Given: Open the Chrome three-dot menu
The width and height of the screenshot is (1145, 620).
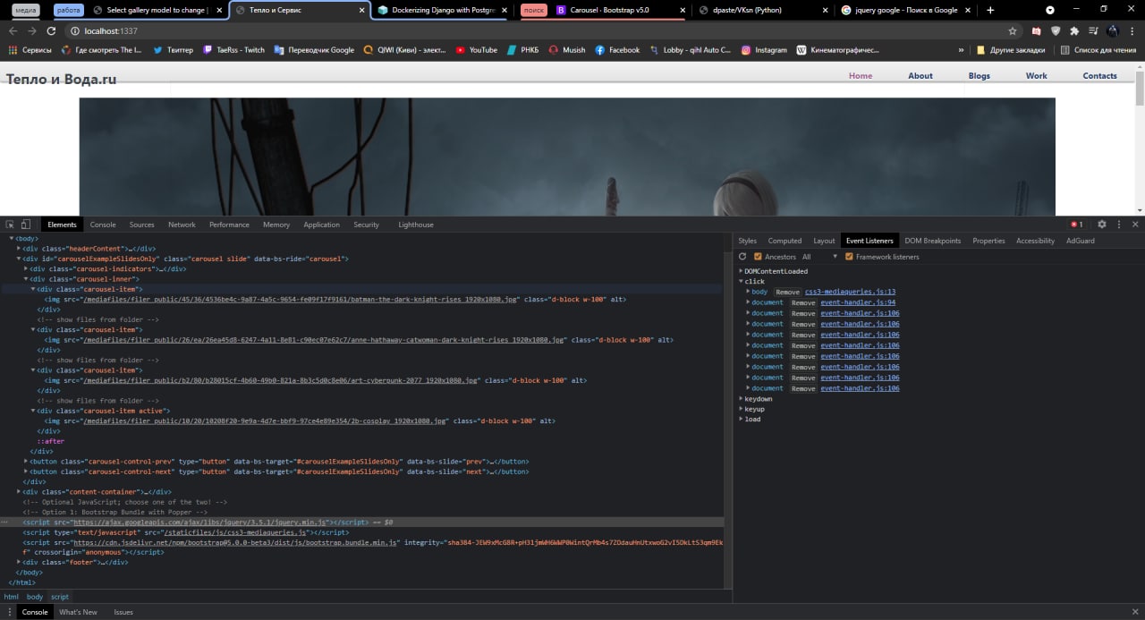Looking at the screenshot, I should (x=1132, y=30).
